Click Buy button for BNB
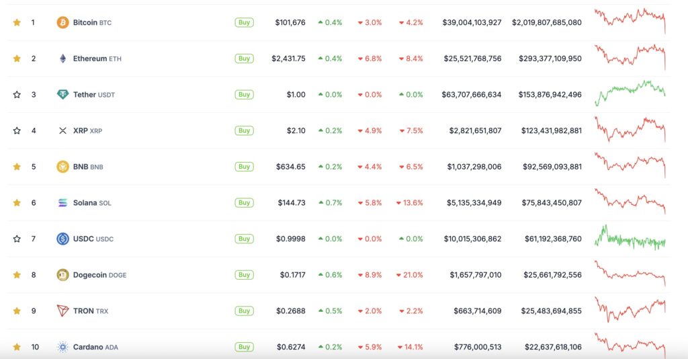Viewport: 688px width, 359px height. (x=244, y=167)
